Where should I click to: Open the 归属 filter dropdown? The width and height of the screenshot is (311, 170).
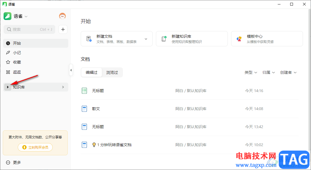click(269, 73)
